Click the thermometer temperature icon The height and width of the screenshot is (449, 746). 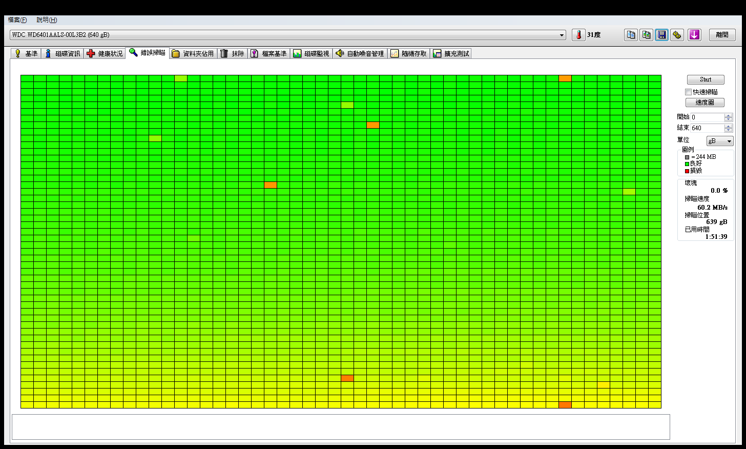click(x=578, y=35)
